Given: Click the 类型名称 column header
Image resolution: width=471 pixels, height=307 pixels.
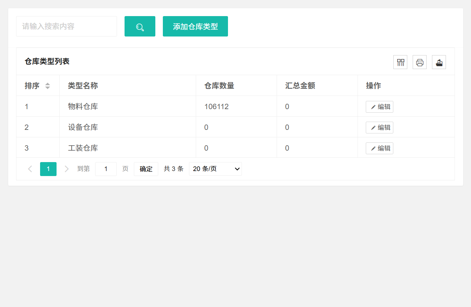Looking at the screenshot, I should tap(128, 86).
